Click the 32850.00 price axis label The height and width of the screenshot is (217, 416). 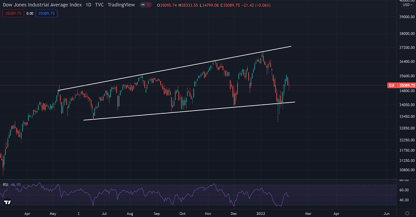[x=407, y=128]
